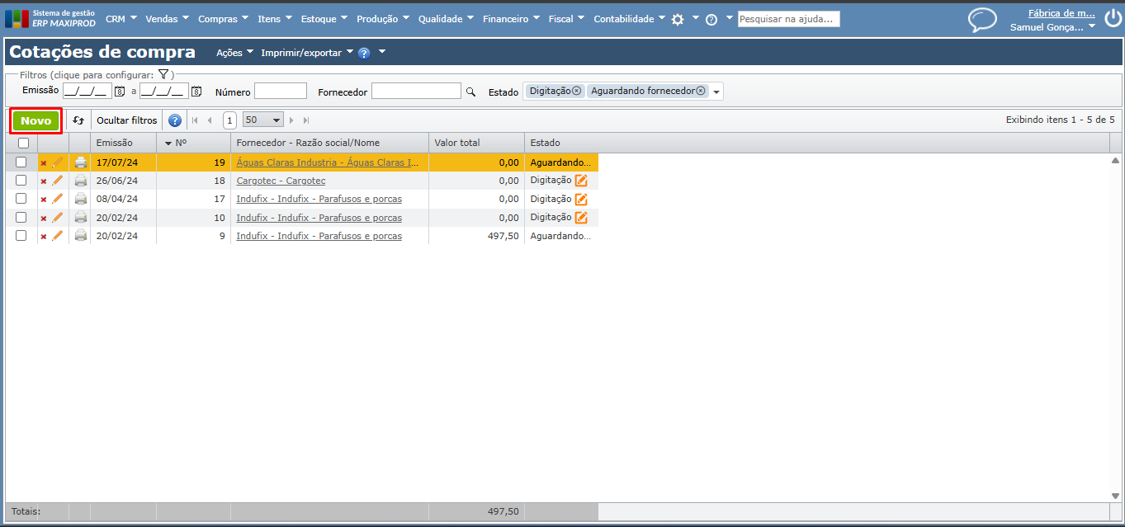Image resolution: width=1125 pixels, height=527 pixels.
Task: Delete quotation number 9
Action: 44,237
